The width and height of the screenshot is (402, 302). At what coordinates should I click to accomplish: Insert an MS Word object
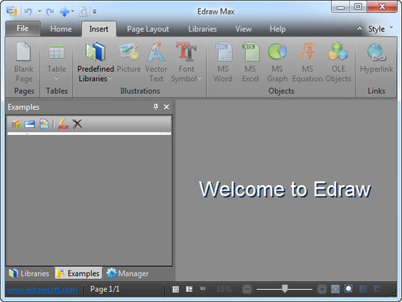click(223, 62)
